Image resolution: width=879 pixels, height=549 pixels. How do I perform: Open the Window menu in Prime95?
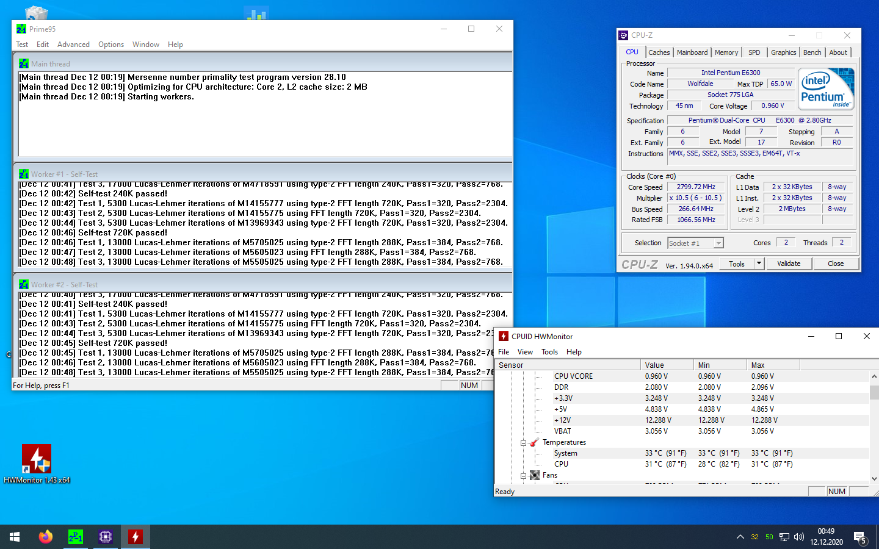pyautogui.click(x=146, y=45)
